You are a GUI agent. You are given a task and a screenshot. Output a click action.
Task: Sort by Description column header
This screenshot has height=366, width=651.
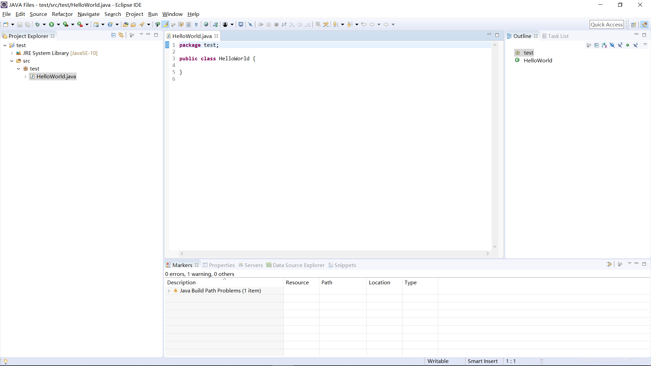point(224,282)
